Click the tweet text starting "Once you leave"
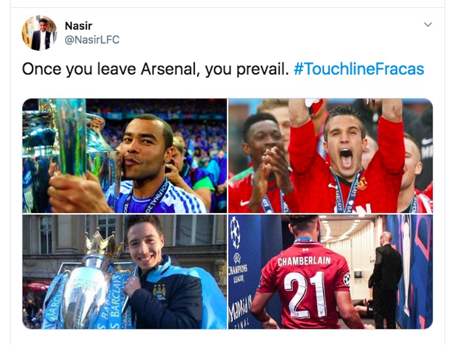Screen dimensions: 461x345 pyautogui.click(x=154, y=69)
